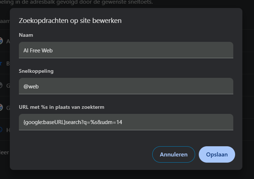Click the 'URL met %s in plaats van zoekterm' label
The width and height of the screenshot is (254, 179).
tap(61, 107)
